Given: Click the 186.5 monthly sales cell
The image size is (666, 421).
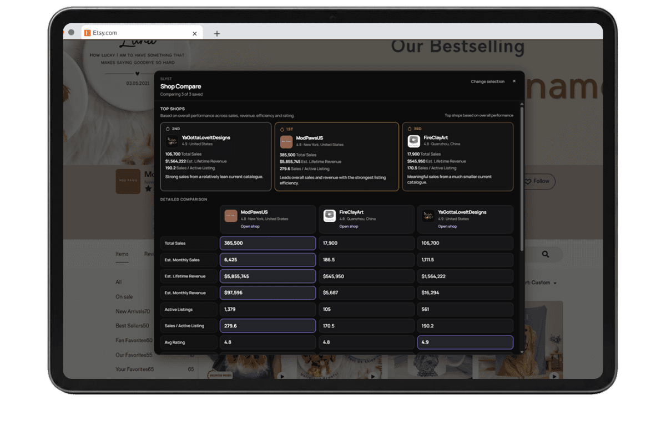Looking at the screenshot, I should click(x=367, y=260).
